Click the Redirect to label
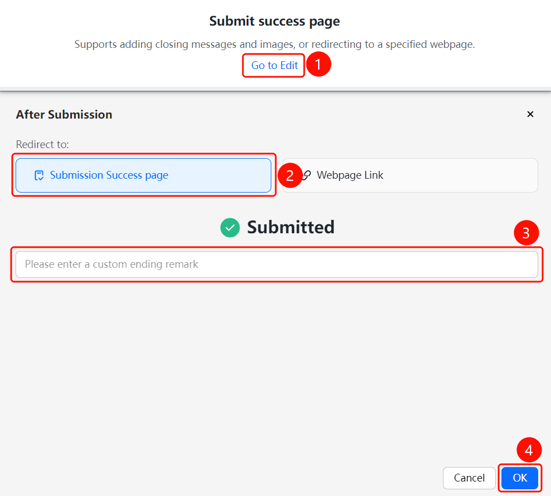551x496 pixels. (x=42, y=144)
